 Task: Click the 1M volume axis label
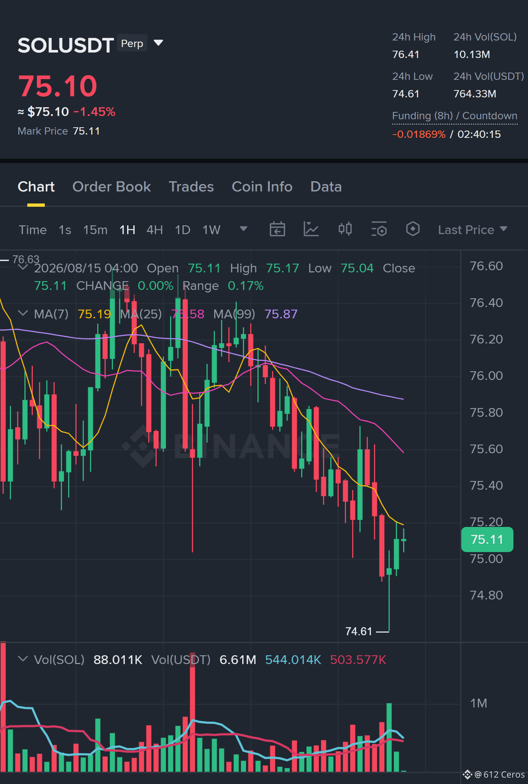coord(478,703)
